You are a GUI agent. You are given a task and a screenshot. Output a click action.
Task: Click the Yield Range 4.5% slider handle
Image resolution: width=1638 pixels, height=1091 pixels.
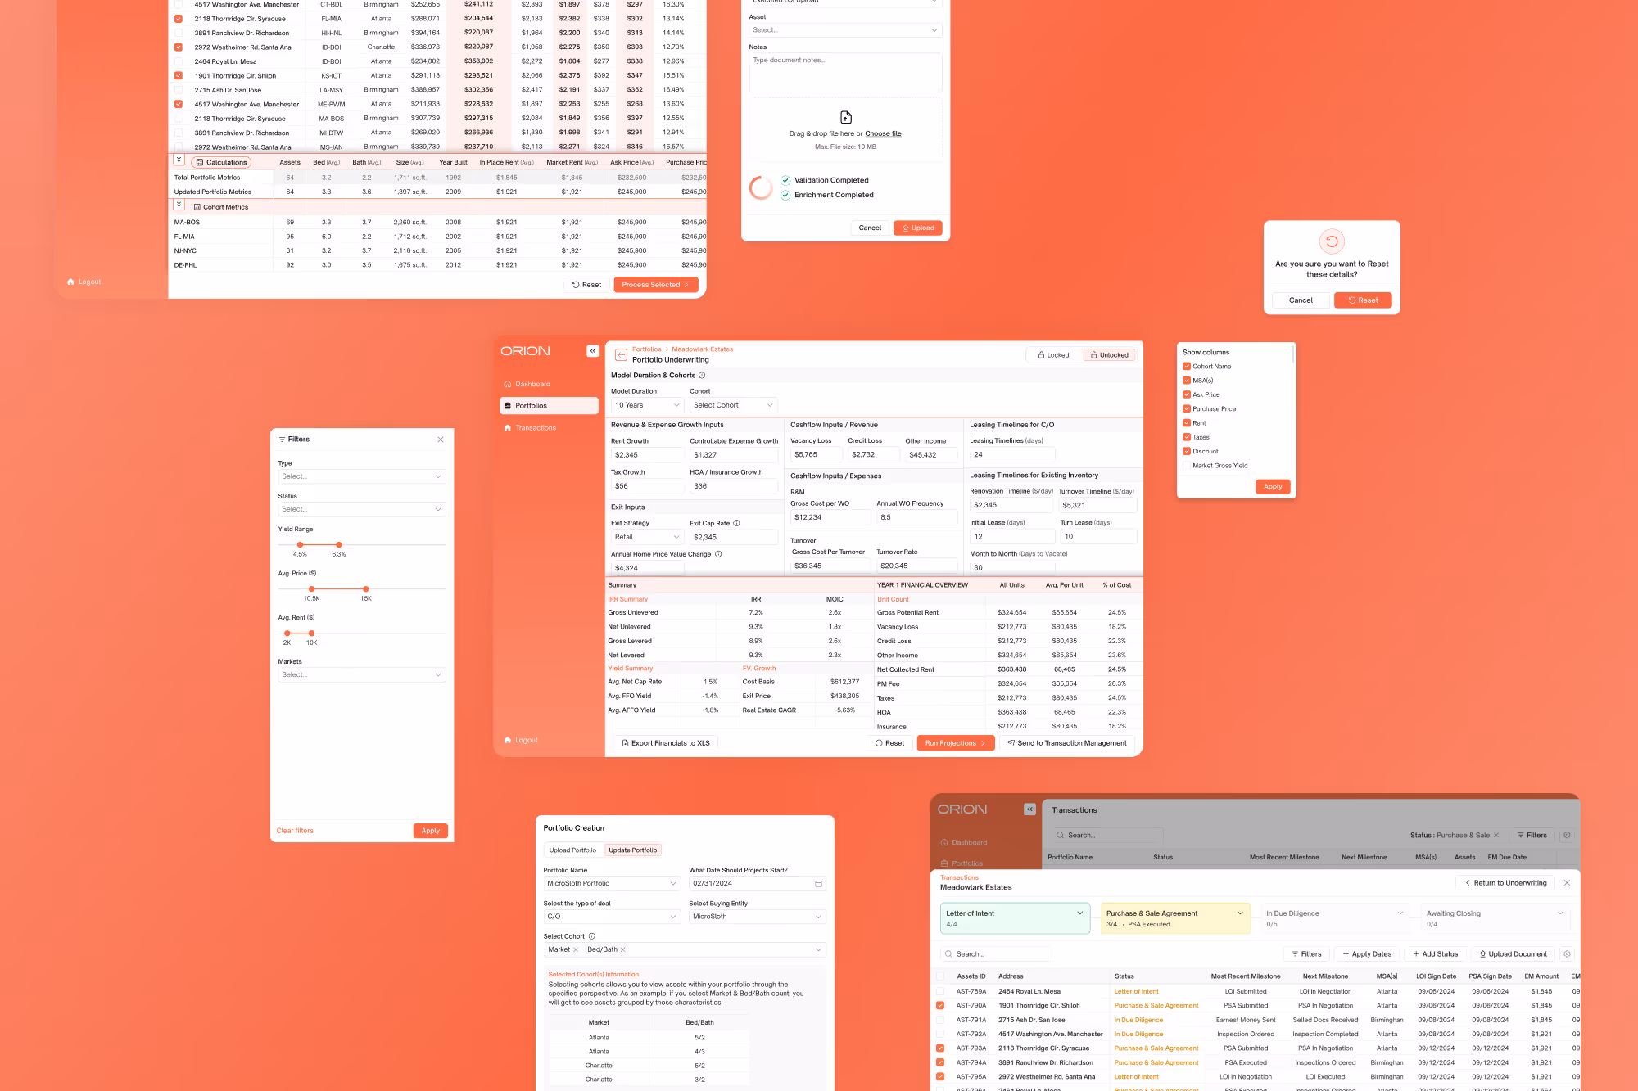point(301,544)
